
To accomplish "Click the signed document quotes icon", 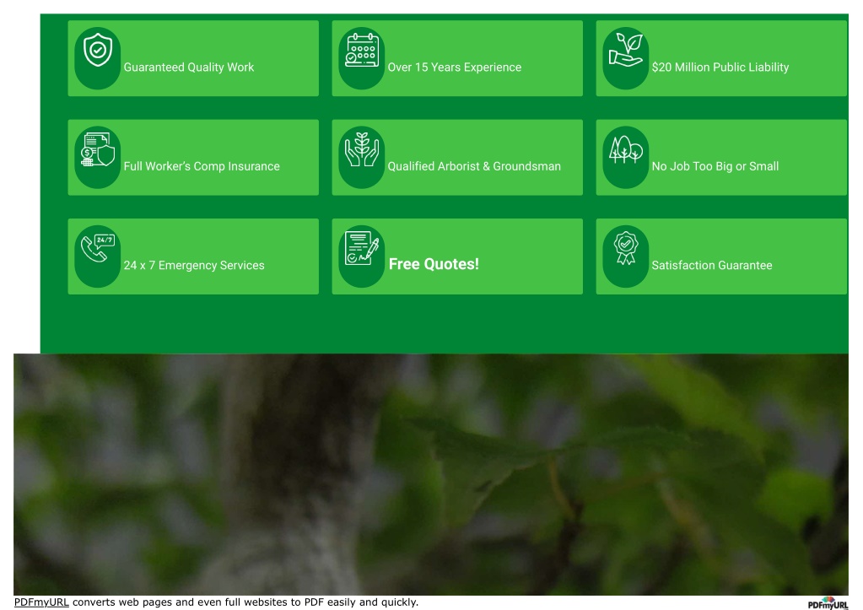I will coord(362,248).
